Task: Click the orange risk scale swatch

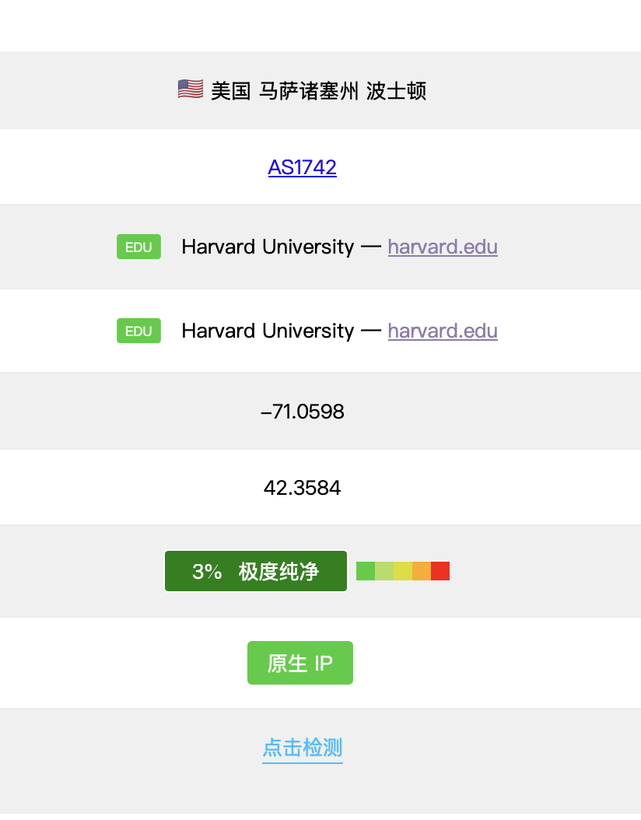Action: click(422, 571)
